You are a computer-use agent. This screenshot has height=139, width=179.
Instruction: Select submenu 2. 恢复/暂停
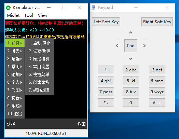[x=40, y=51]
